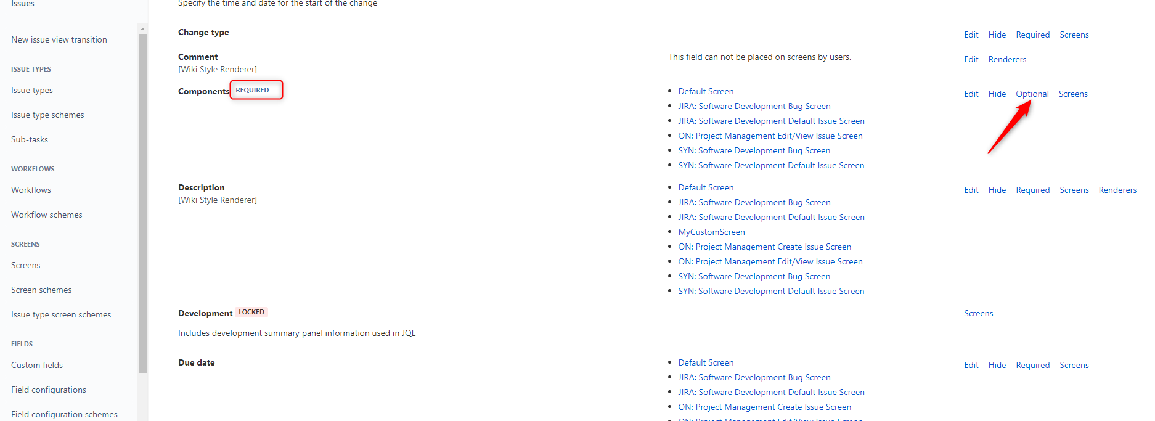Viewport: 1155px width, 421px height.
Task: Open Screen schemes in sidebar
Action: (x=41, y=290)
